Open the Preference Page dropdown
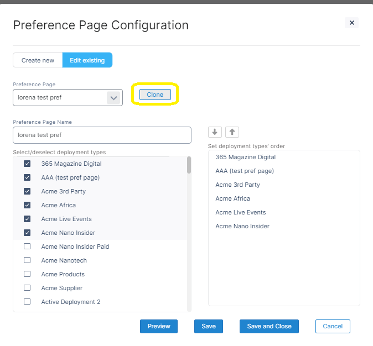 [x=113, y=98]
